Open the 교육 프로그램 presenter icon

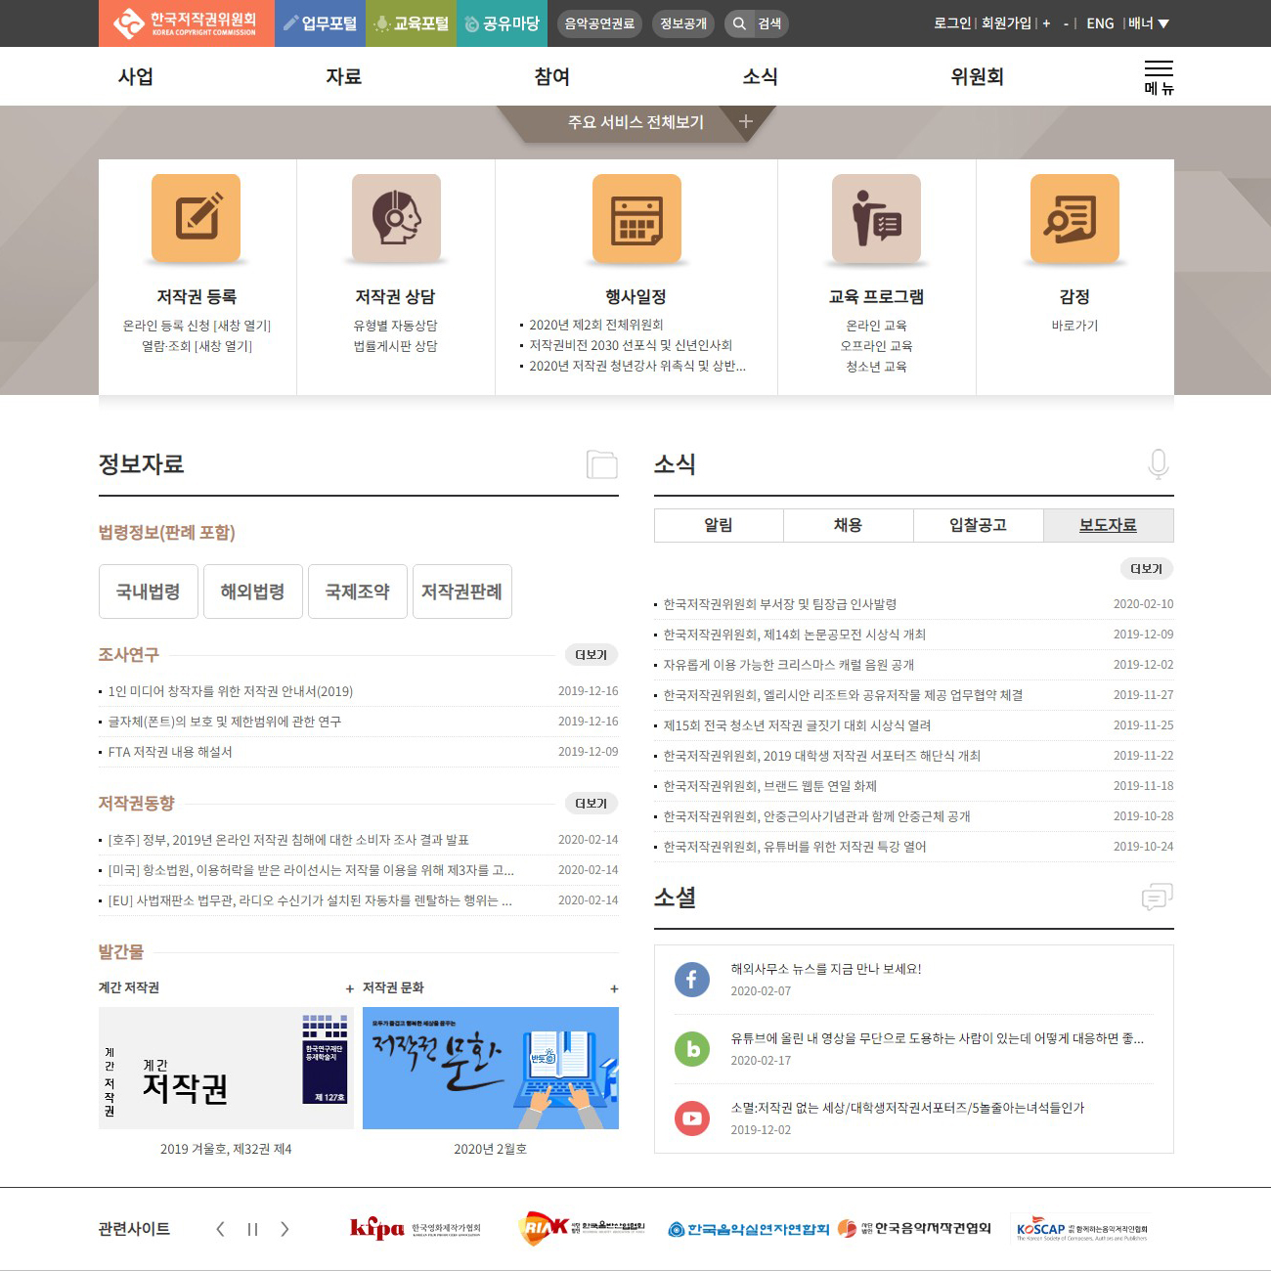tap(876, 218)
